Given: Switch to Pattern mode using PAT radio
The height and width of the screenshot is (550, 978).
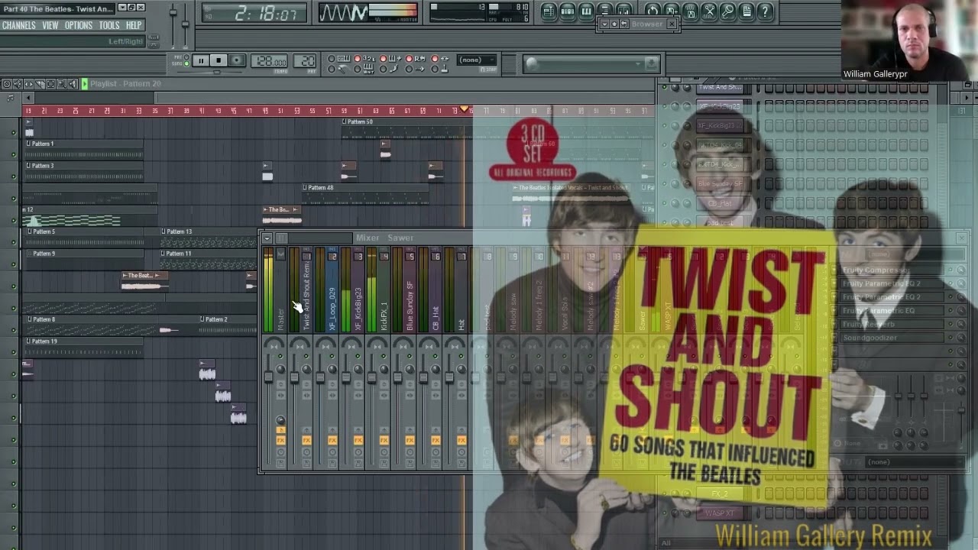Looking at the screenshot, I should [186, 57].
